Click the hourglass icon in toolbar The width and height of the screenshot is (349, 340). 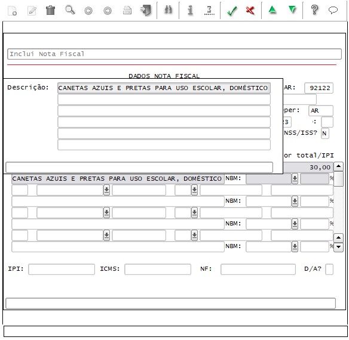[209, 10]
